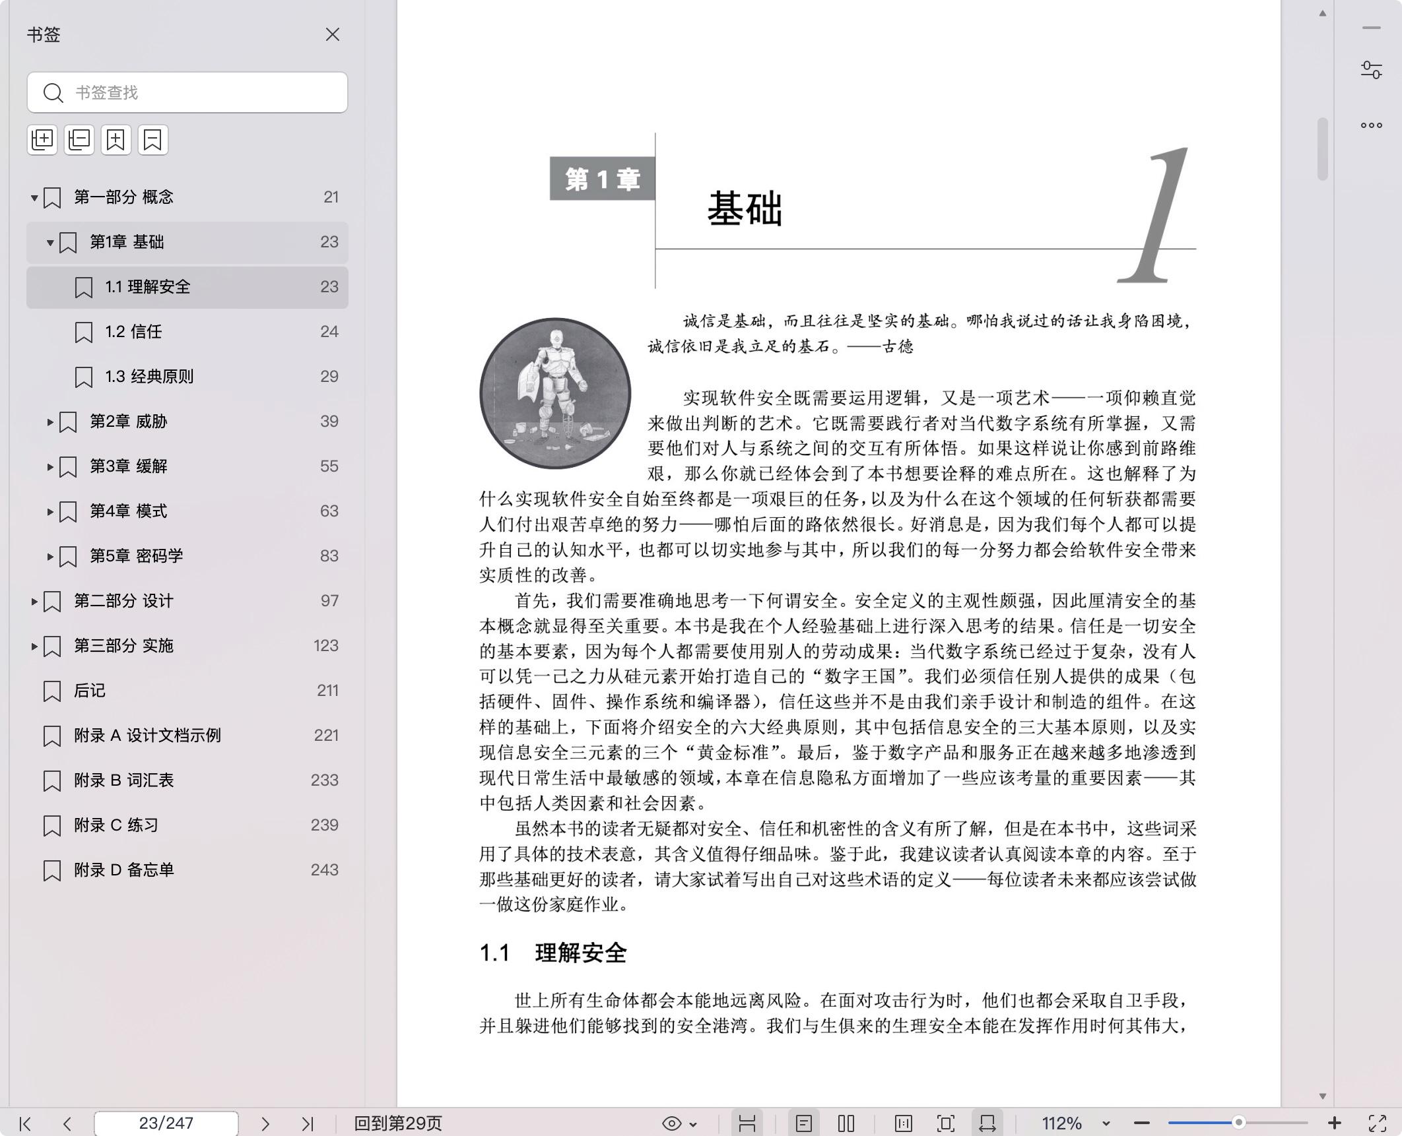The width and height of the screenshot is (1402, 1136).
Task: Click the 1.1 理解安全 section heading
Action: click(552, 953)
